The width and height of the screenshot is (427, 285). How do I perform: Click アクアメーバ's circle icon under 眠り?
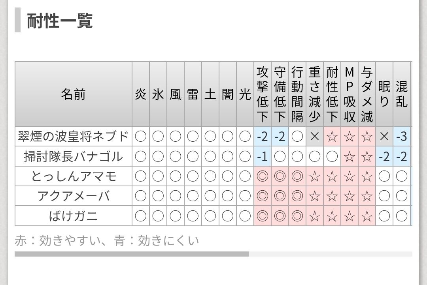point(384,196)
